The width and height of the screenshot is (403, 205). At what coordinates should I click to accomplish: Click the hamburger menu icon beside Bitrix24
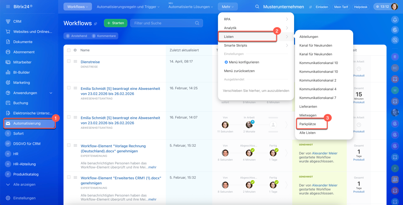point(8,7)
